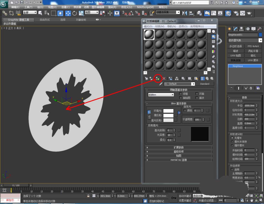Click Assign Material to Selection icon
264x204 pixels.
click(157, 78)
